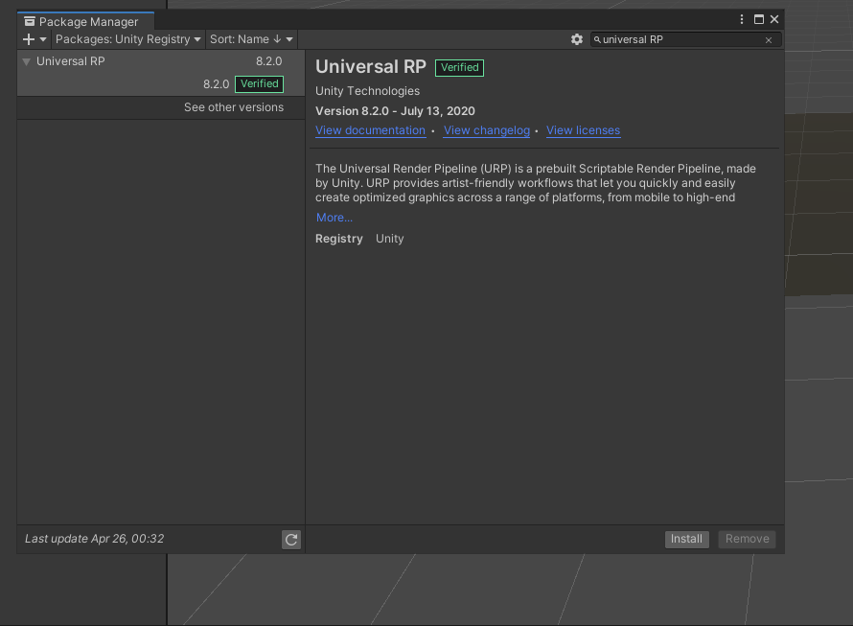853x626 pixels.
Task: Click the Version 8.2.0 - July 13, 2020 text
Action: point(396,111)
